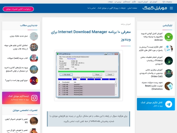Click the WhatsApp Video Call article icon

click(169, 74)
